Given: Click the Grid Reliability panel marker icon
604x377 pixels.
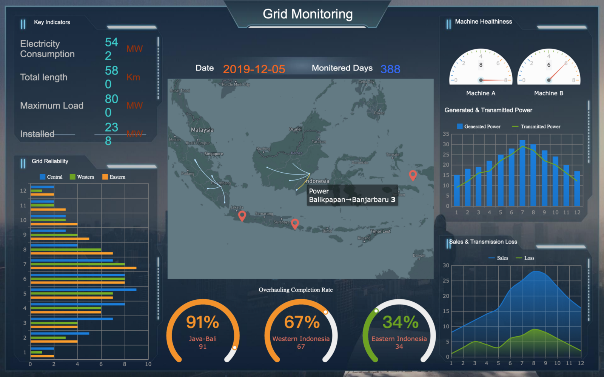Looking at the screenshot, I should click(x=23, y=163).
